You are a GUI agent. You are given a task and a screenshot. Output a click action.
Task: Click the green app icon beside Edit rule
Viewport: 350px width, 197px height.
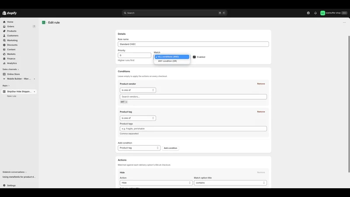tap(43, 23)
